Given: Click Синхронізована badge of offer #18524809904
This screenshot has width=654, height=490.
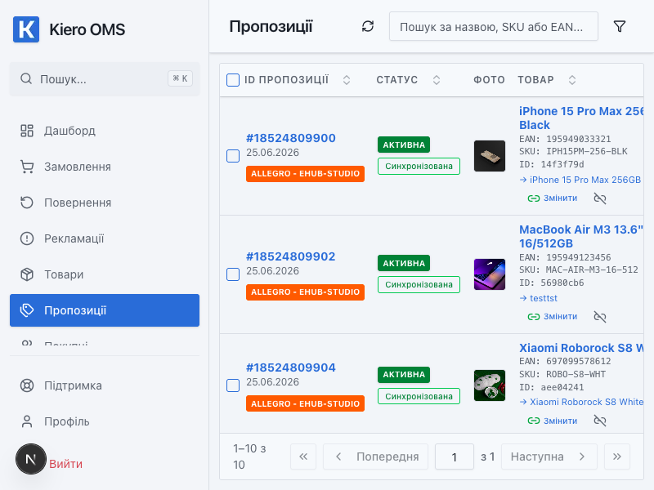Looking at the screenshot, I should (419, 396).
